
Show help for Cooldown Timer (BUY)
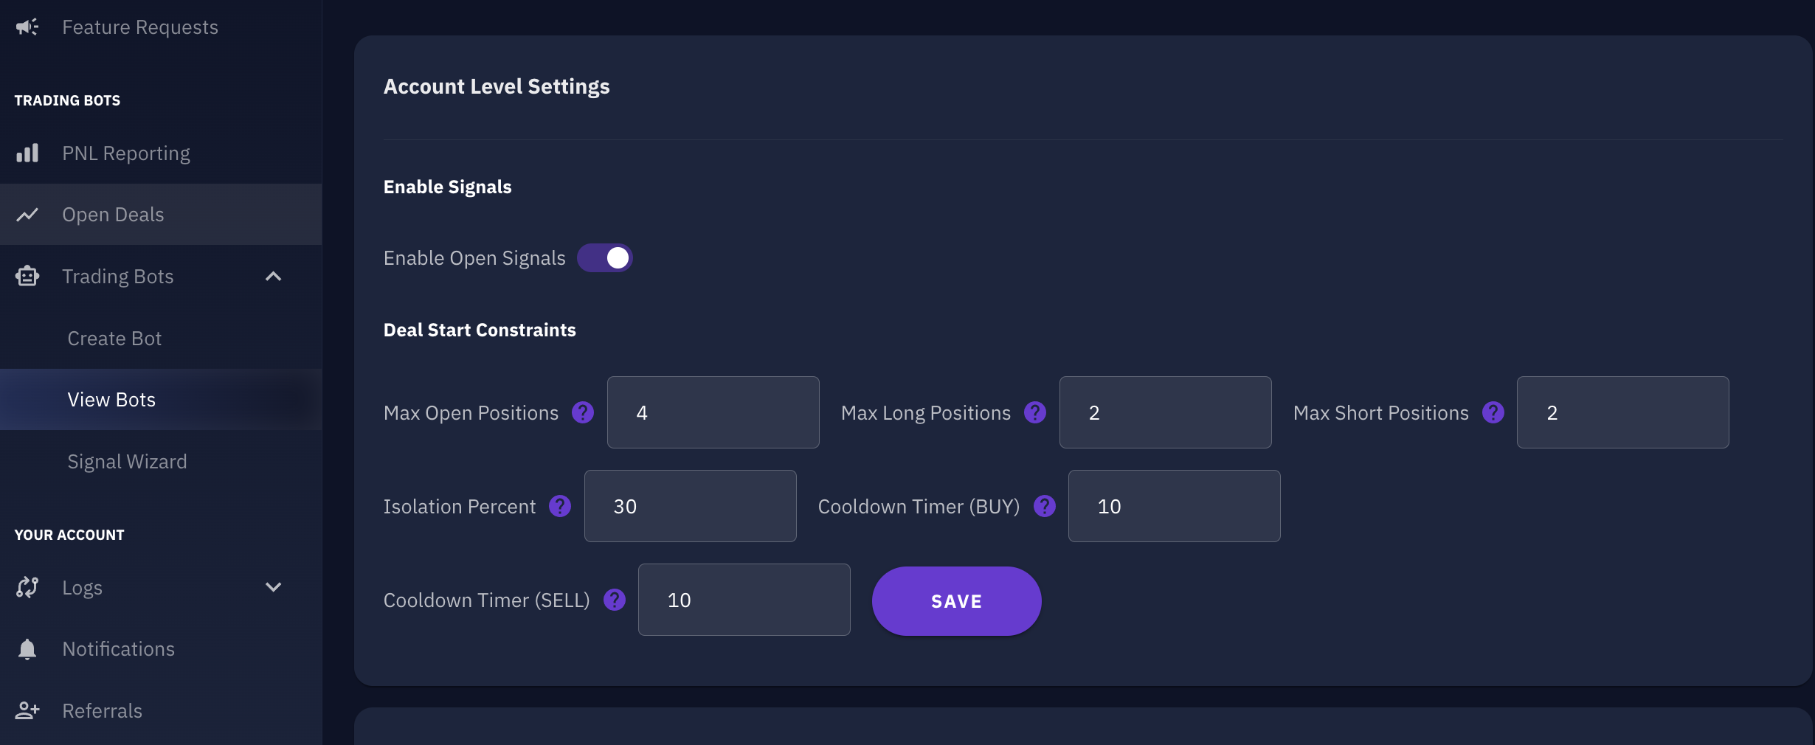1045,506
